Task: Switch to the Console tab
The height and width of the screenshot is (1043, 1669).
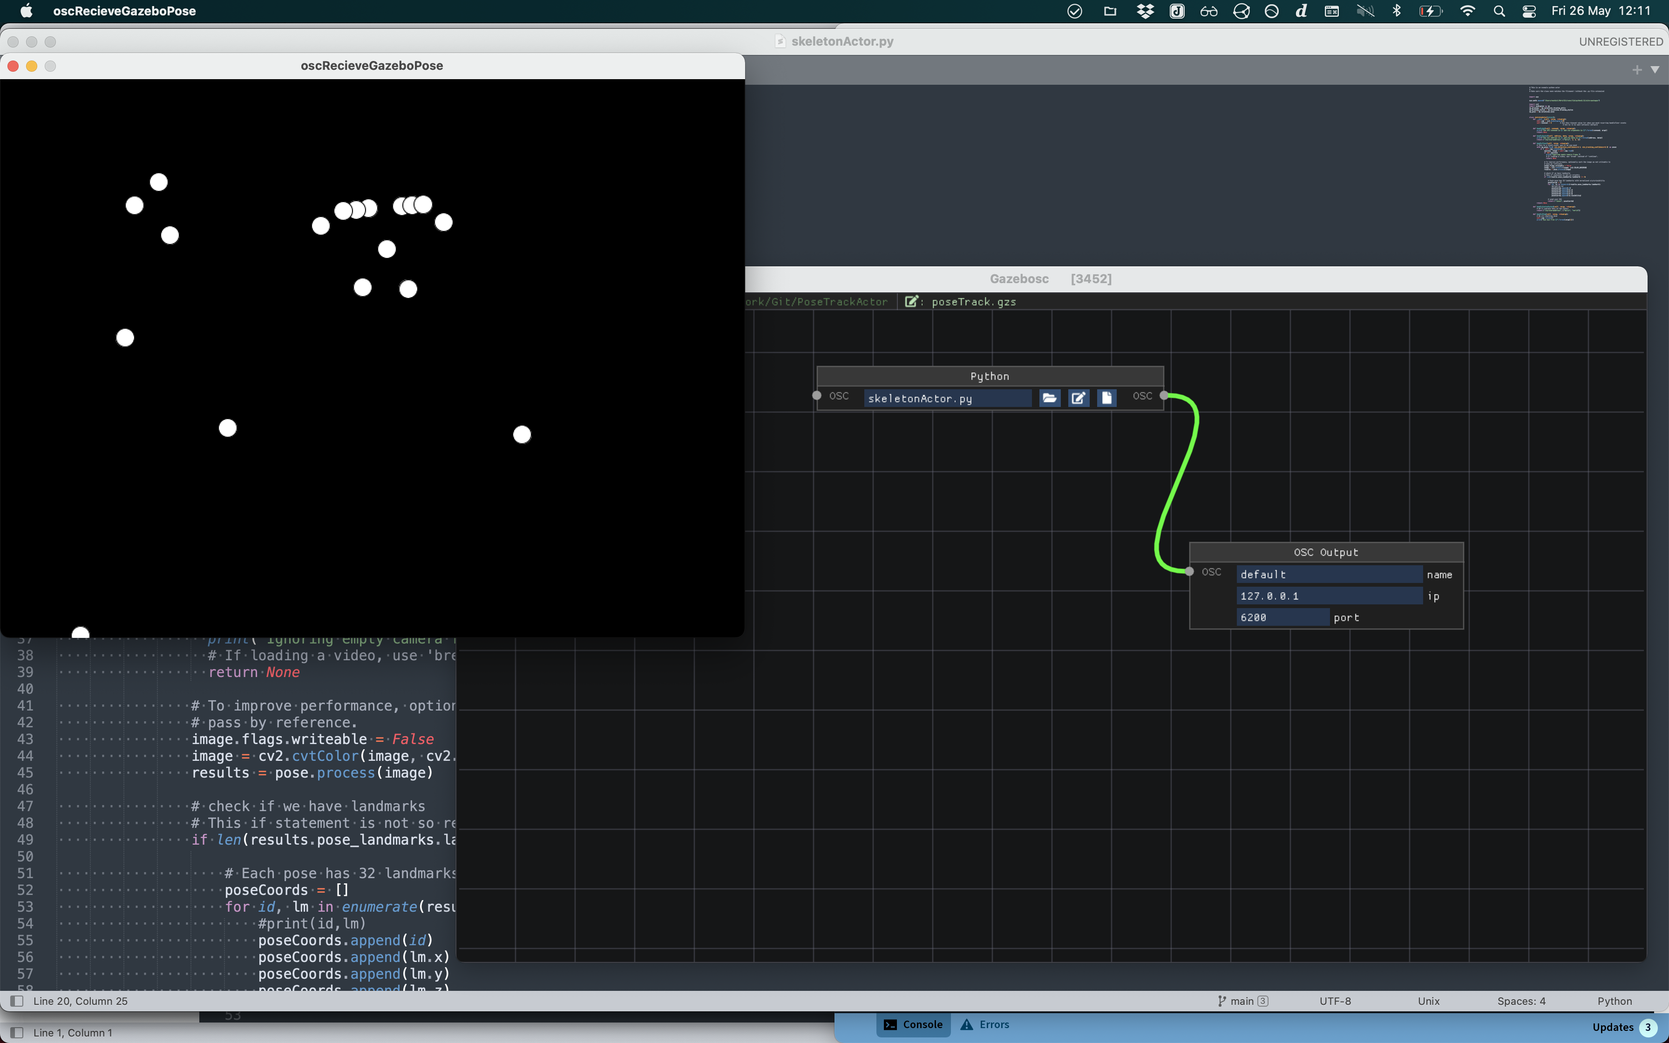Action: click(913, 1024)
